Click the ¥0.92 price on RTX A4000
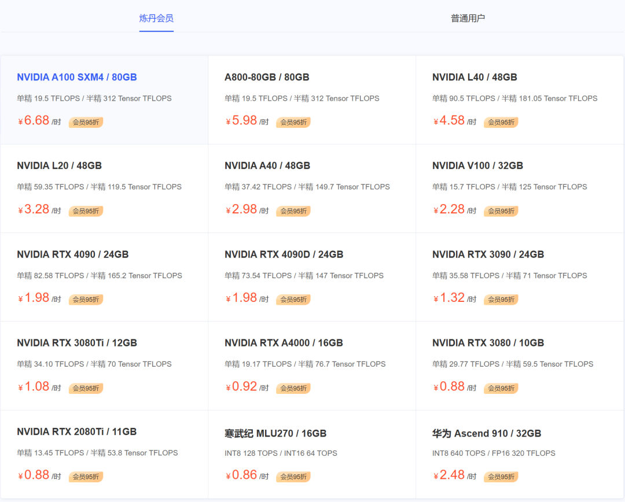Screen dimensions: 625x502 pos(241,386)
